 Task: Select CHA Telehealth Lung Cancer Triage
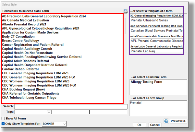coord(29,98)
